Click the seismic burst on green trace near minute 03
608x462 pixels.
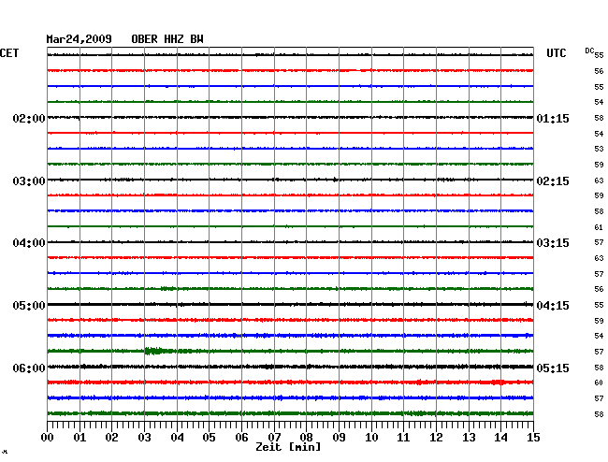[x=155, y=351]
